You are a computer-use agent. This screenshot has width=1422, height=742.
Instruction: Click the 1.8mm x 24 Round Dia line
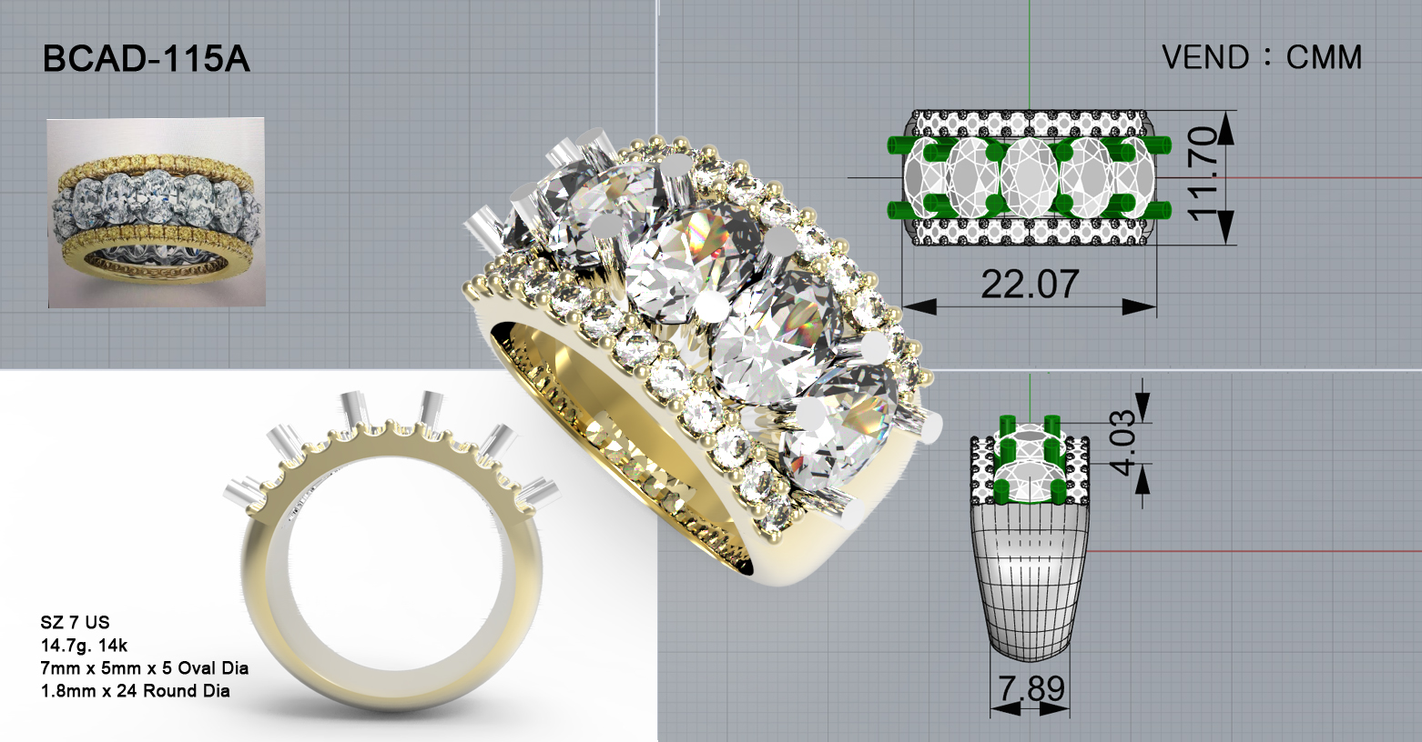click(x=136, y=691)
